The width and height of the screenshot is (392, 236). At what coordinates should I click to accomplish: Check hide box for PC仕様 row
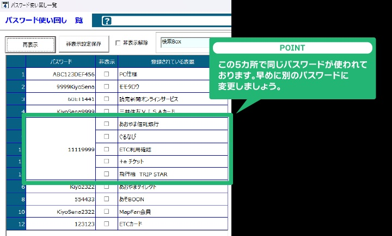107,74
